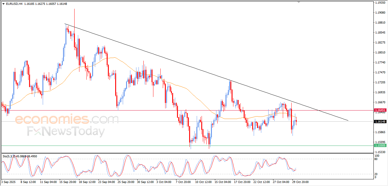Screen dimensions: 388x186
Task: Click the 1.18810 price axis label
Action: point(380,23)
